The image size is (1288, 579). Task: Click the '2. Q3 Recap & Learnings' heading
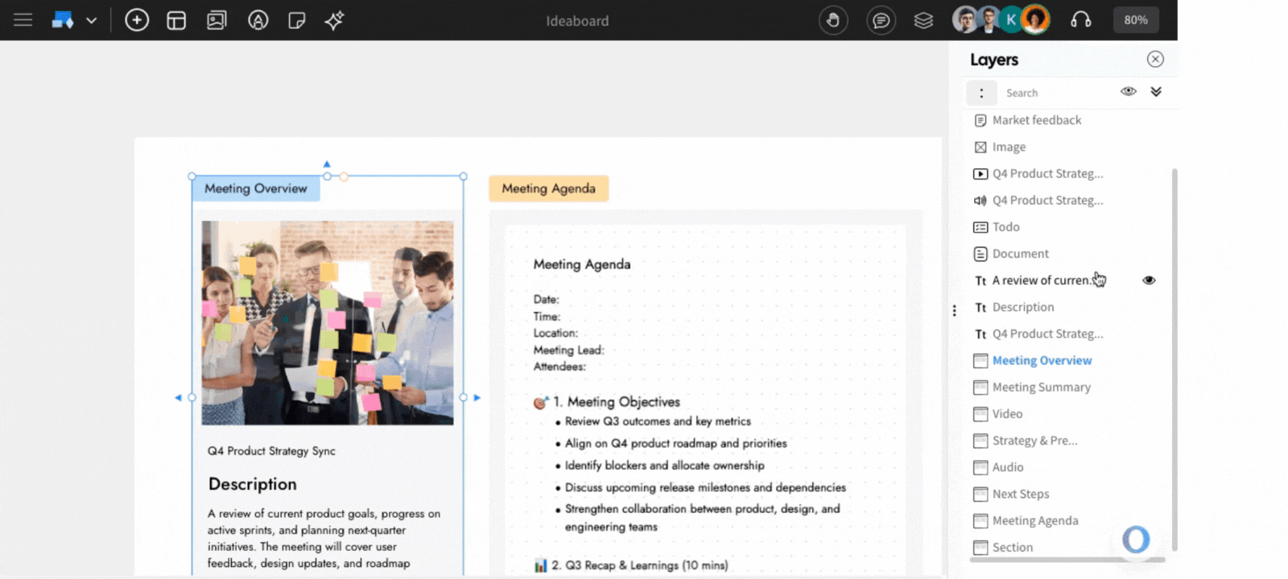tap(639, 565)
